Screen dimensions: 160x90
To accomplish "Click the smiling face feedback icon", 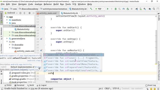I will coord(151,89).
